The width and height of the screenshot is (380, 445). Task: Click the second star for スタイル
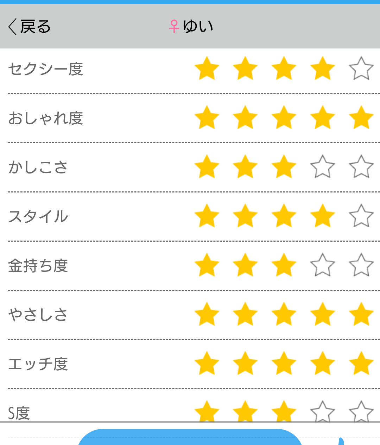point(245,216)
